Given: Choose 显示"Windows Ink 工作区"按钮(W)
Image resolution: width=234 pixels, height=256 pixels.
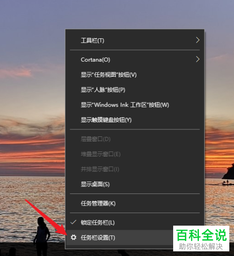Looking at the screenshot, I should (x=135, y=105).
